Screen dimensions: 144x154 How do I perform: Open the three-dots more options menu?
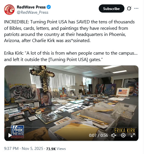(136, 8)
